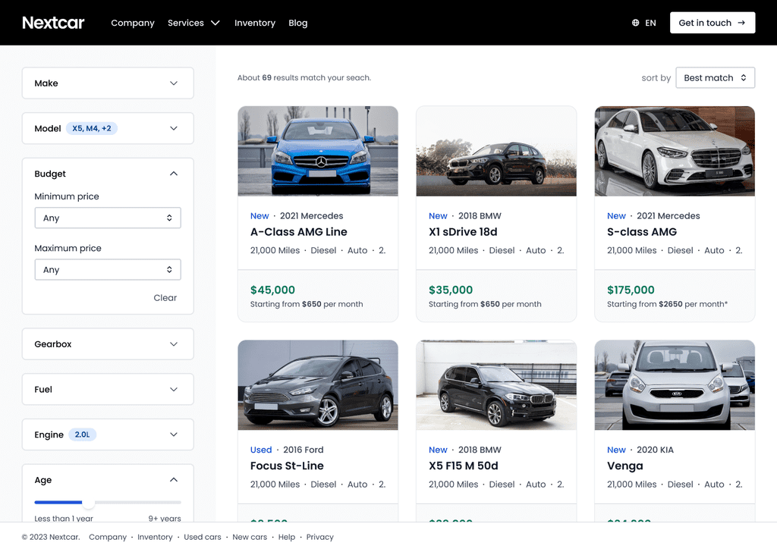Open the Focus St-Line title
Screen dimensions: 777x552
coord(287,466)
